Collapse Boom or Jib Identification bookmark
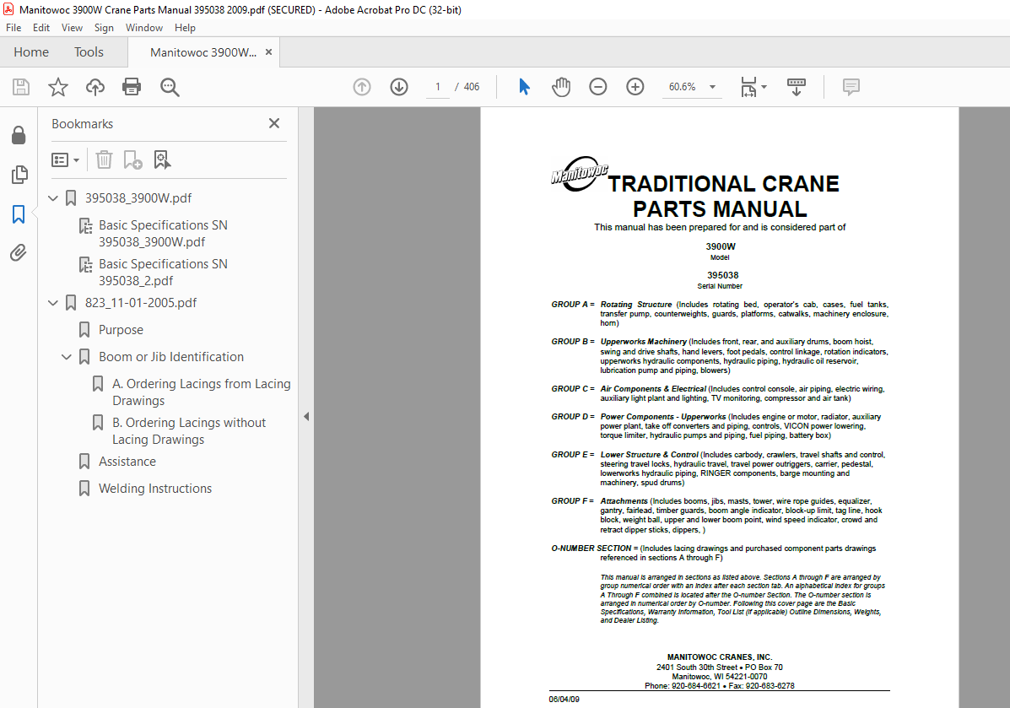Image resolution: width=1010 pixels, height=708 pixels. 67,357
